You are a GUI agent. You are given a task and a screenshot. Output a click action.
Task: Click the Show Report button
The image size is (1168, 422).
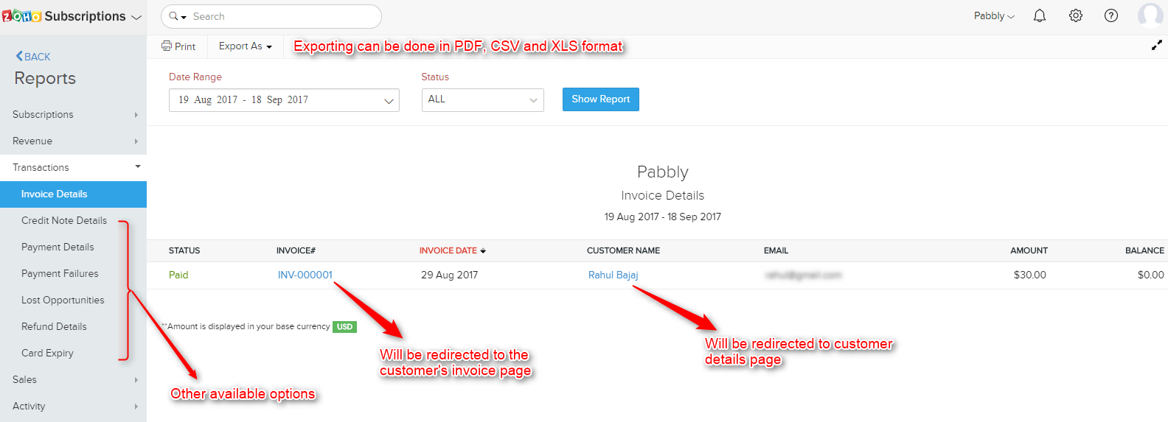[x=601, y=99]
